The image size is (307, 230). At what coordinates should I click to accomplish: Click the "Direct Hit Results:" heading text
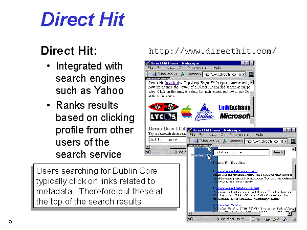pos(229,163)
